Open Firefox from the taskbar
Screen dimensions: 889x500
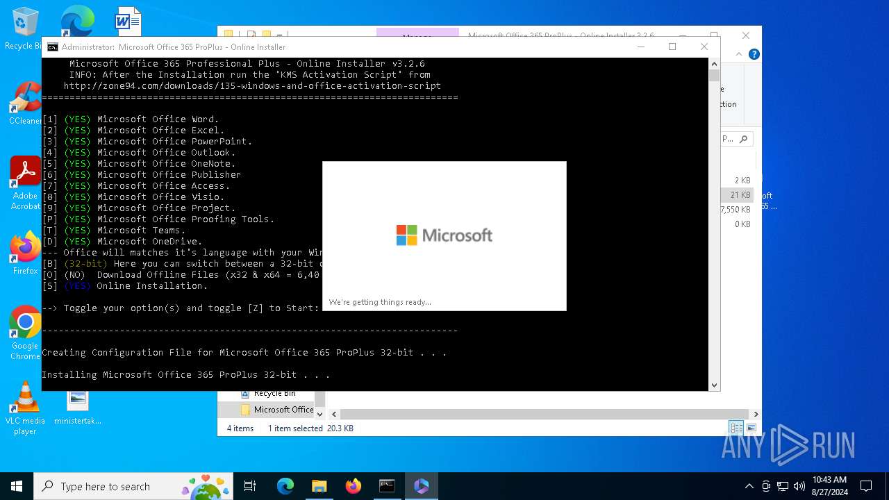[x=353, y=486]
